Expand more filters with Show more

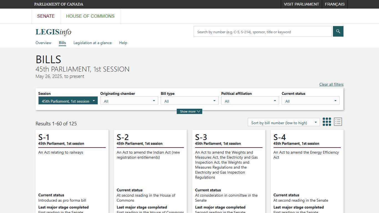tap(189, 111)
